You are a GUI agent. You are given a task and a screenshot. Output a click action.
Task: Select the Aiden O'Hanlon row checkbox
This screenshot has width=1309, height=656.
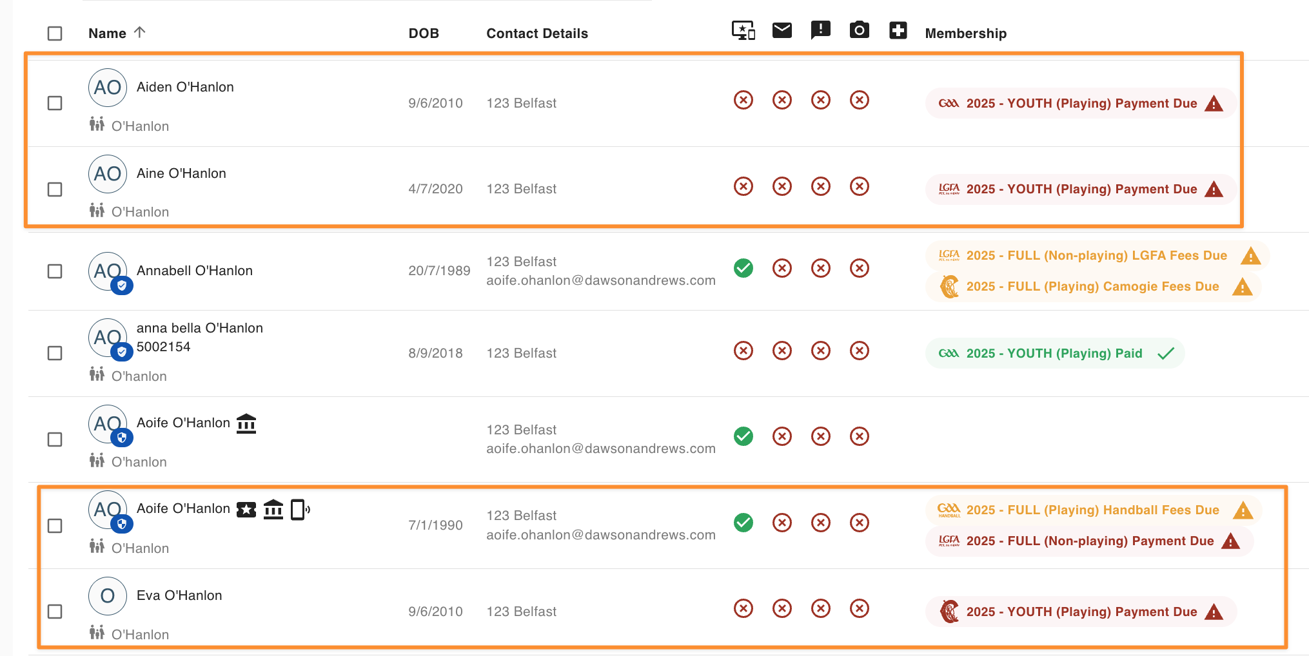click(x=55, y=103)
